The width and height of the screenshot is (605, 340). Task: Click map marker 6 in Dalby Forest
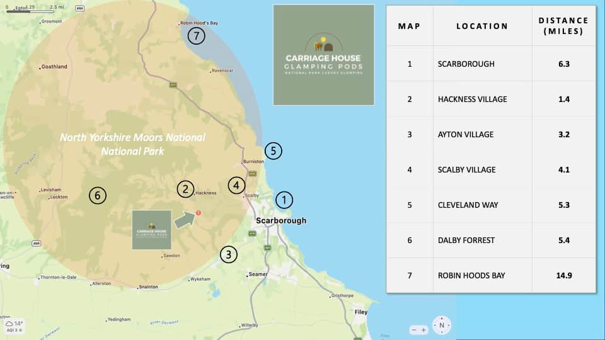pyautogui.click(x=98, y=195)
